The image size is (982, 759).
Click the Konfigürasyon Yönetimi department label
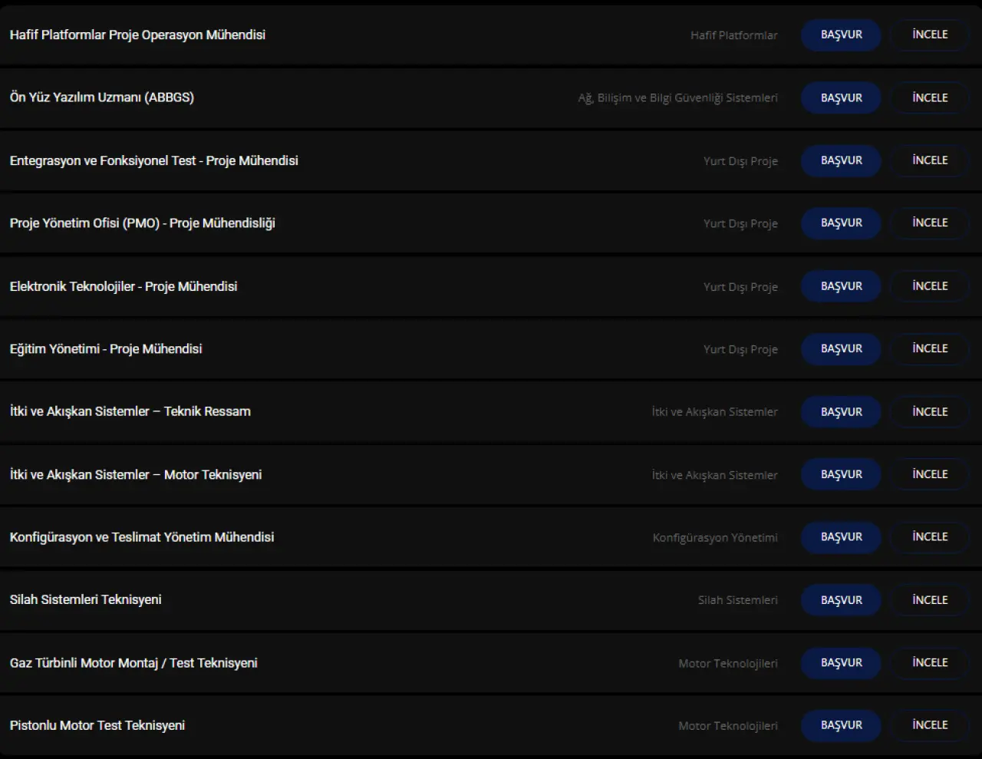click(x=715, y=538)
